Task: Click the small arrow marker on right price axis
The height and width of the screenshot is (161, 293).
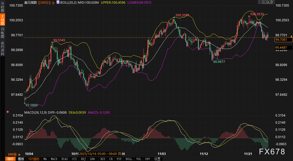Action: coord(291,36)
